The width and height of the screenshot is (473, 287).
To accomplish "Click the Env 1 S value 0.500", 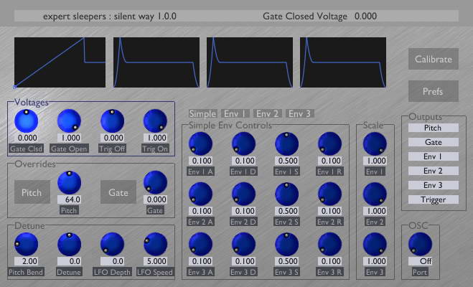I will point(287,161).
